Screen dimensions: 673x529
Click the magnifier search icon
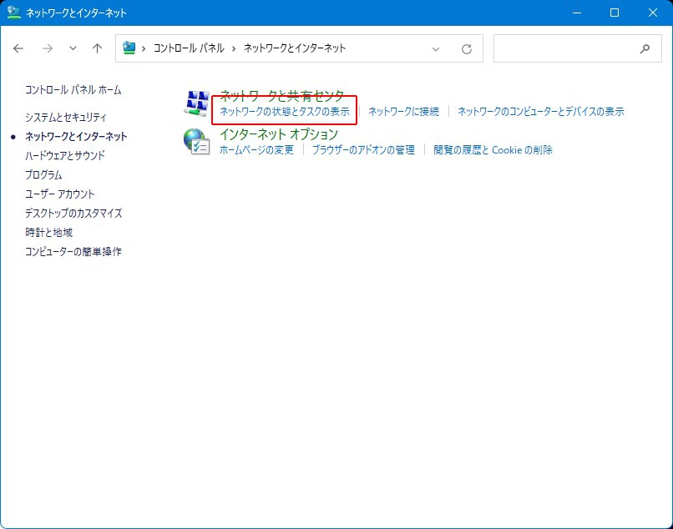[x=645, y=48]
